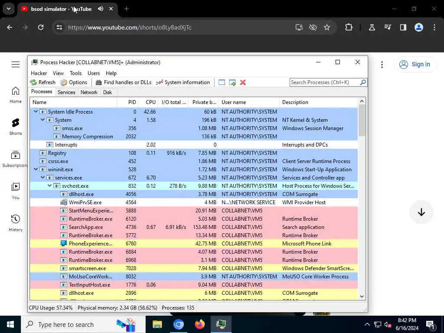444x333 pixels.
Task: Open YouTube Shorts sidebar icon
Action: [x=16, y=123]
